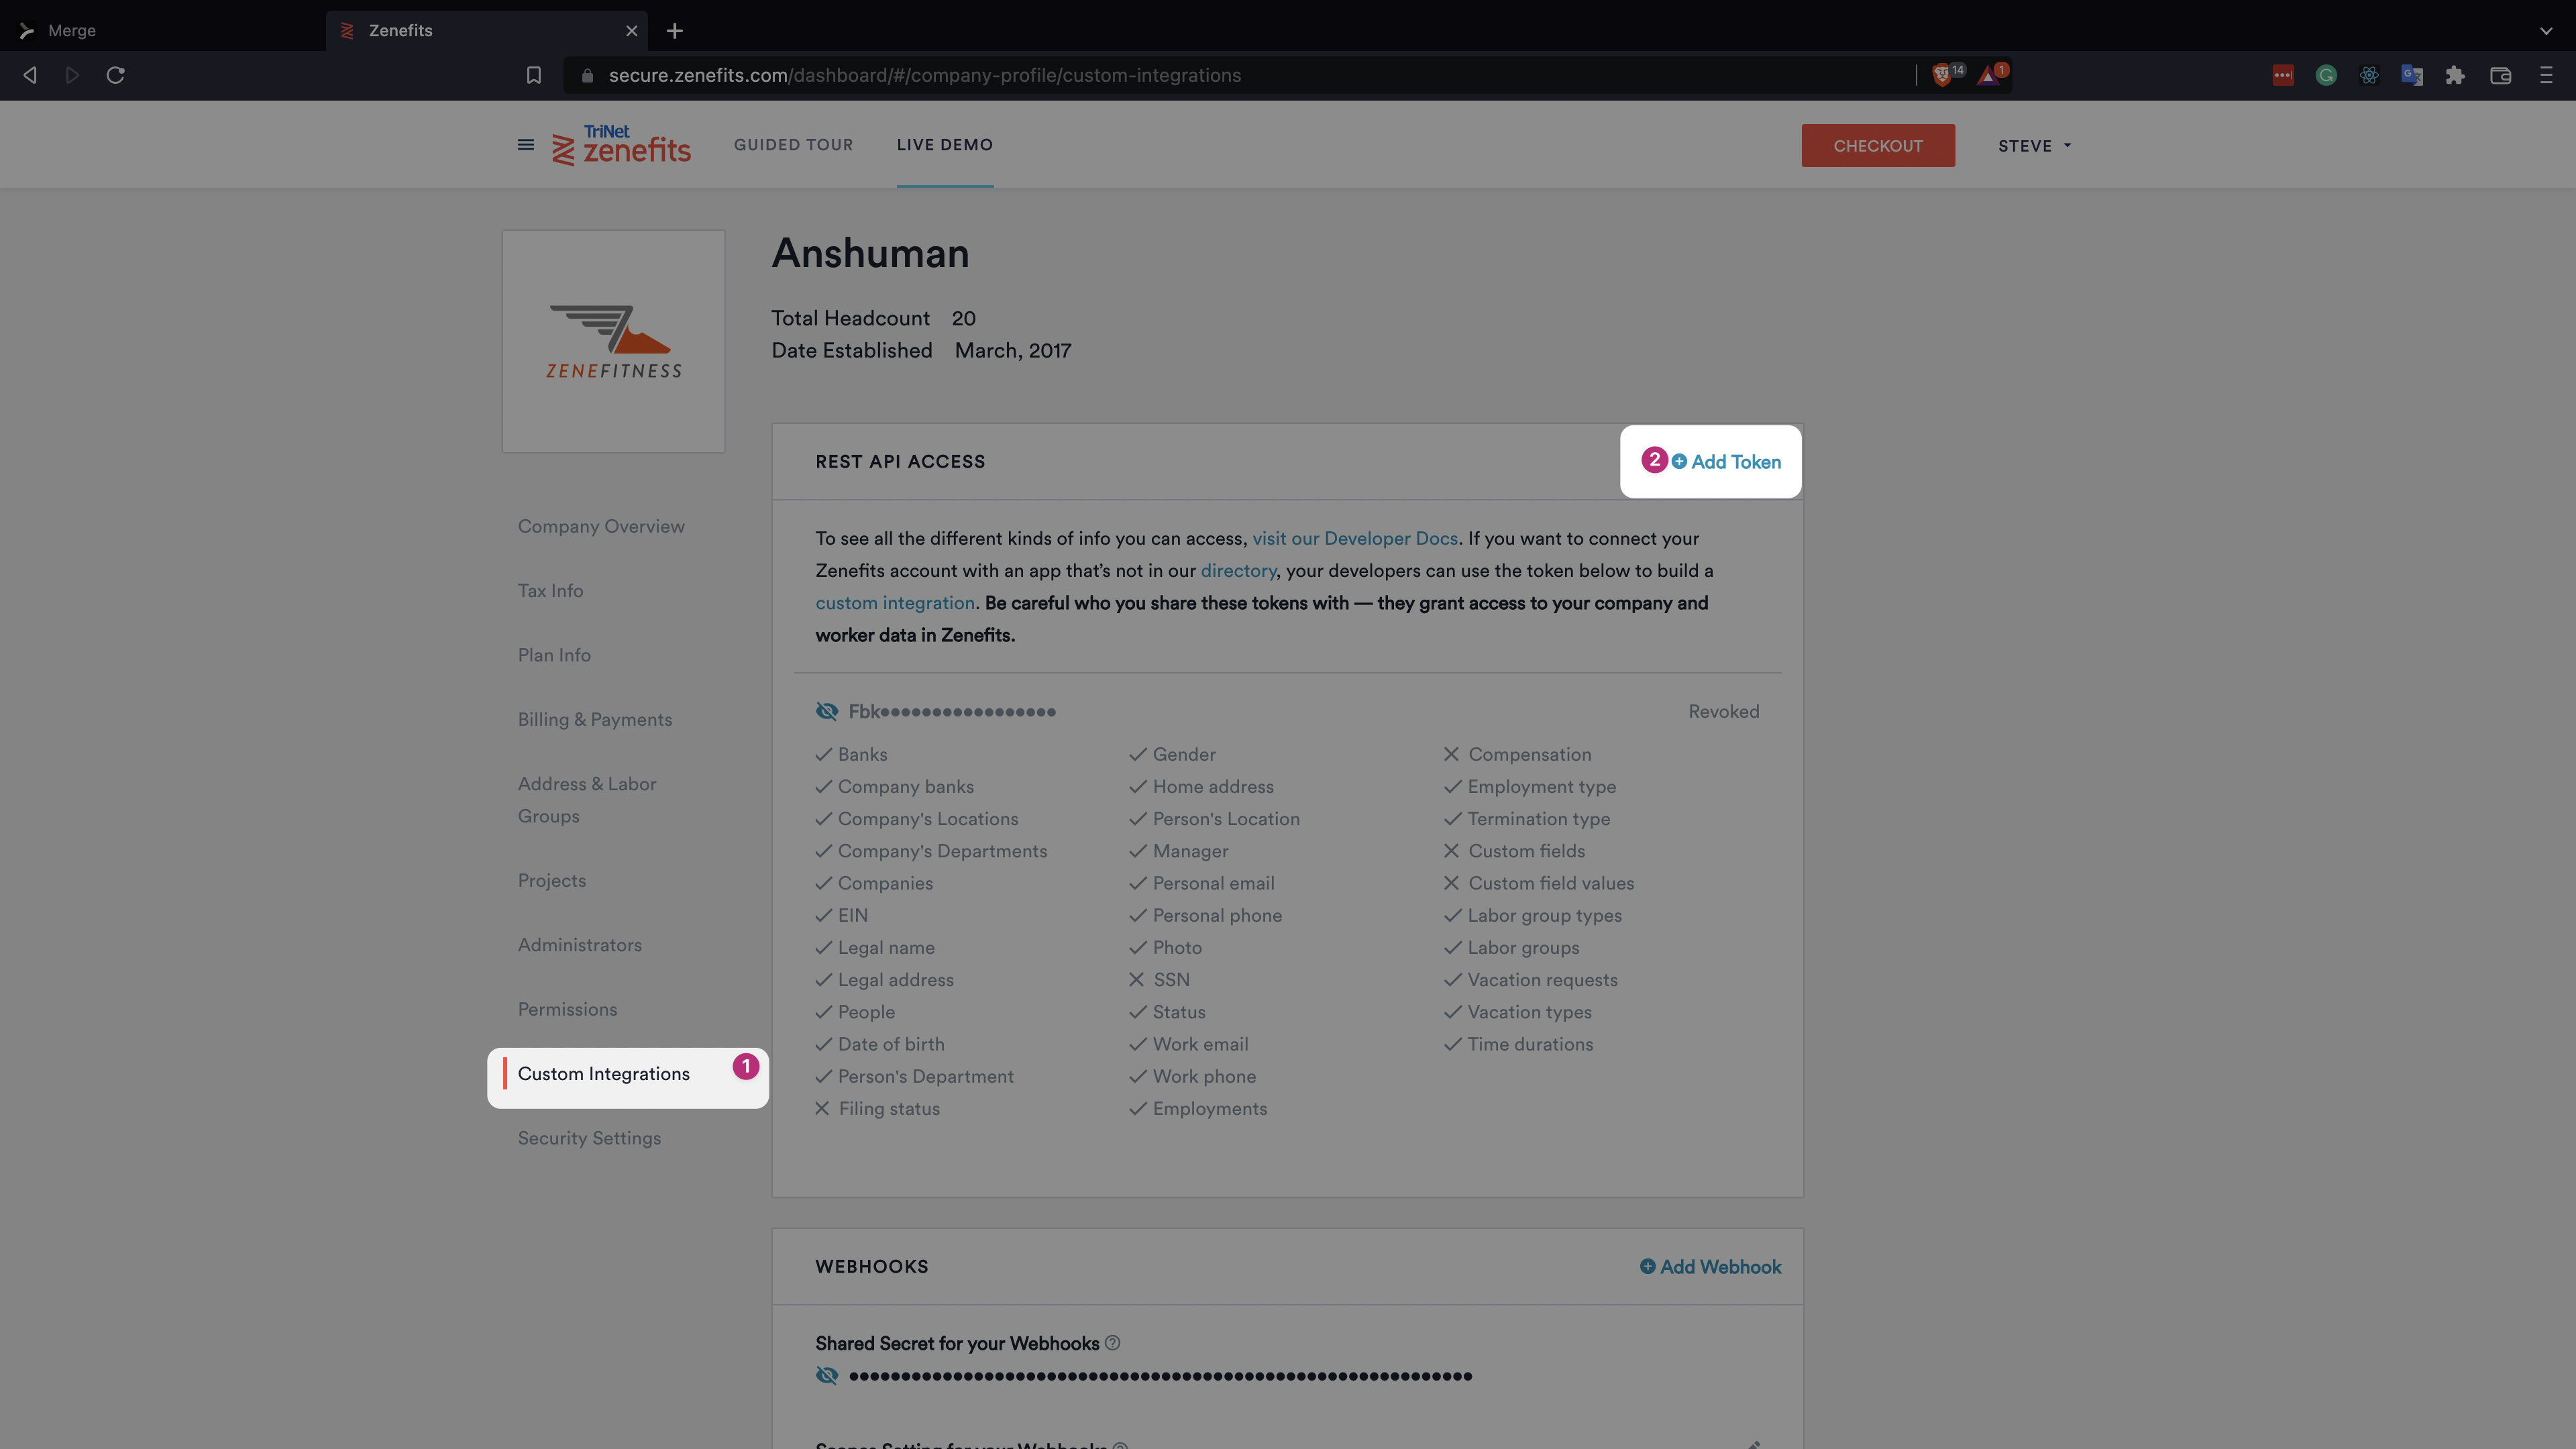Switch to the Zenefits browser tab
Image resolution: width=2576 pixels, height=1449 pixels.
click(486, 31)
